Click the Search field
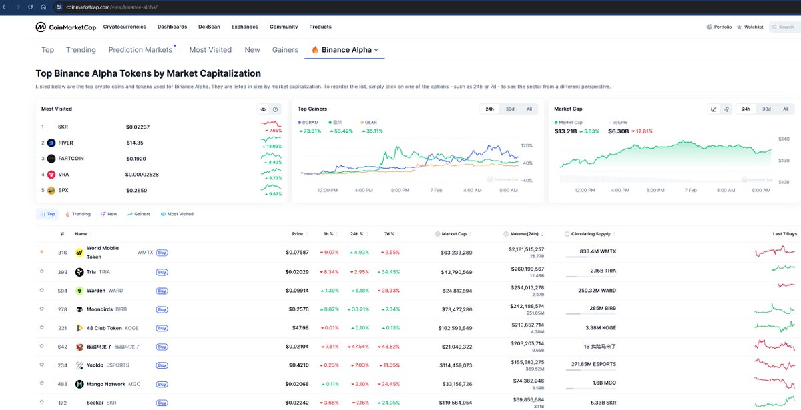Image resolution: width=801 pixels, height=410 pixels. 784,27
